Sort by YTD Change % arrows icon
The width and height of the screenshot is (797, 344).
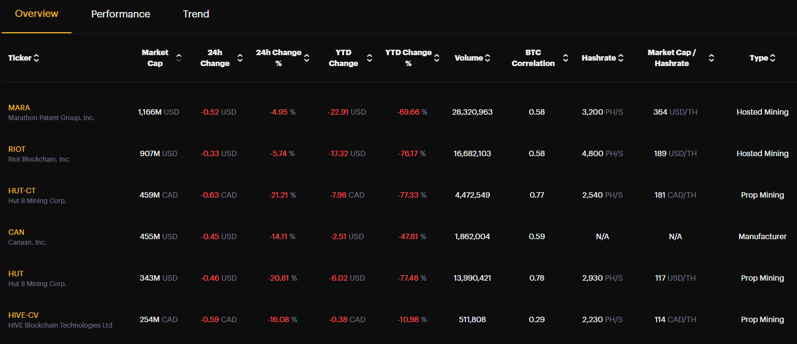[x=437, y=58]
